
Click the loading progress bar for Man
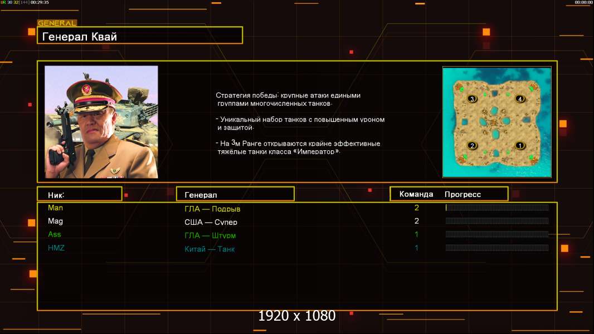click(x=496, y=208)
